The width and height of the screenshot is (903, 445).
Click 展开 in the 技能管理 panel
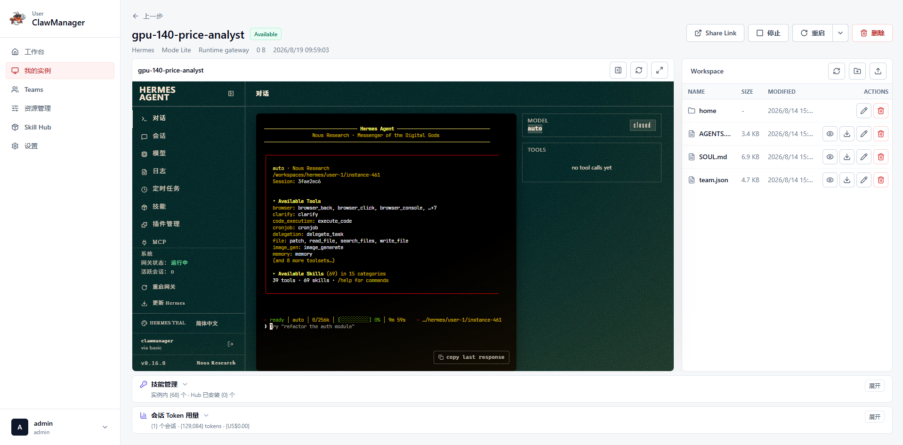click(875, 386)
